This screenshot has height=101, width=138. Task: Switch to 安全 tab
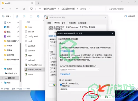[x=63, y=23]
